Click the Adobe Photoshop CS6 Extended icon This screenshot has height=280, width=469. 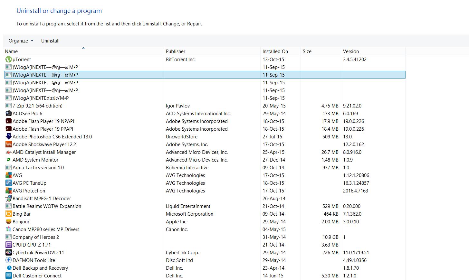point(9,137)
